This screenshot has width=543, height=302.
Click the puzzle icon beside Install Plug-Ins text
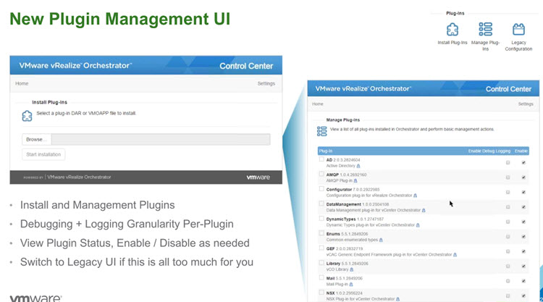tap(27, 116)
